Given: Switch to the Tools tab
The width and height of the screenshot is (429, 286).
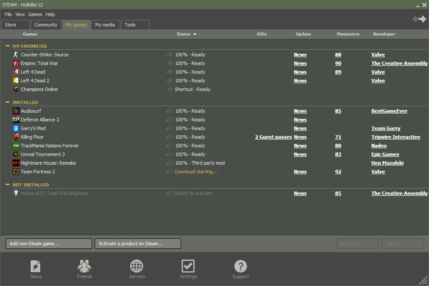Looking at the screenshot, I should click(135, 25).
